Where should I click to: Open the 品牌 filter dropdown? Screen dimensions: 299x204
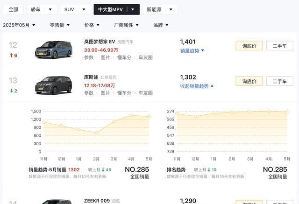click(161, 25)
